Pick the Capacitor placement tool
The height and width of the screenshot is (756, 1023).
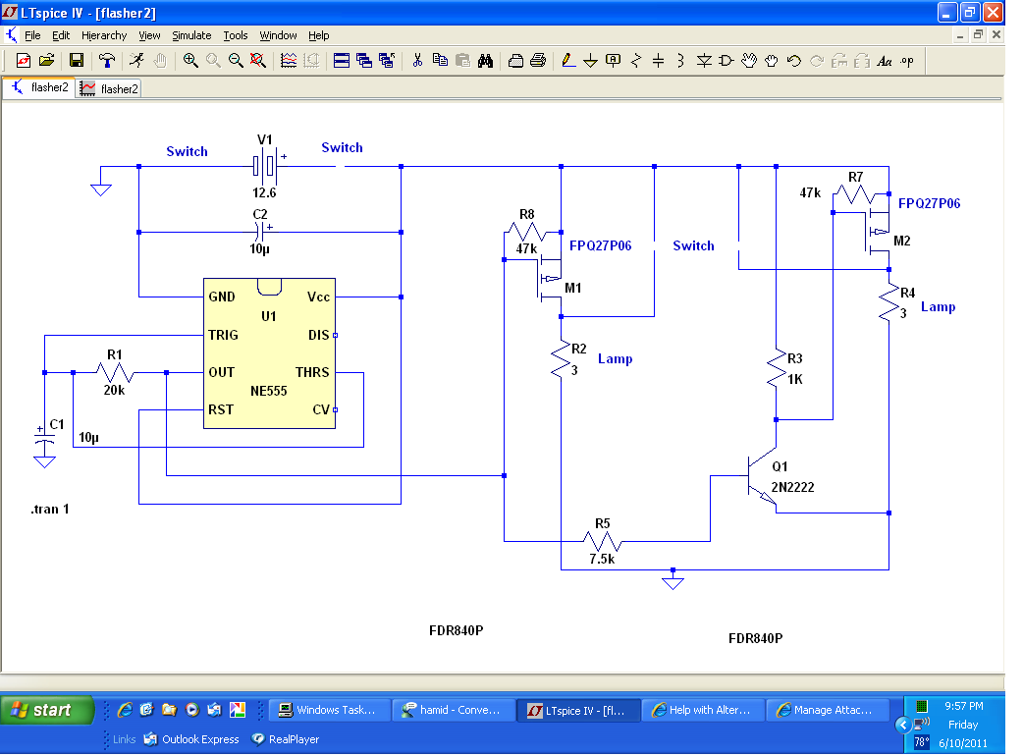coord(659,61)
